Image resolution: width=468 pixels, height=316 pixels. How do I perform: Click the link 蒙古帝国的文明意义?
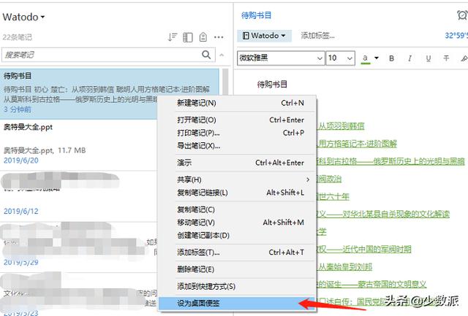[392, 284]
